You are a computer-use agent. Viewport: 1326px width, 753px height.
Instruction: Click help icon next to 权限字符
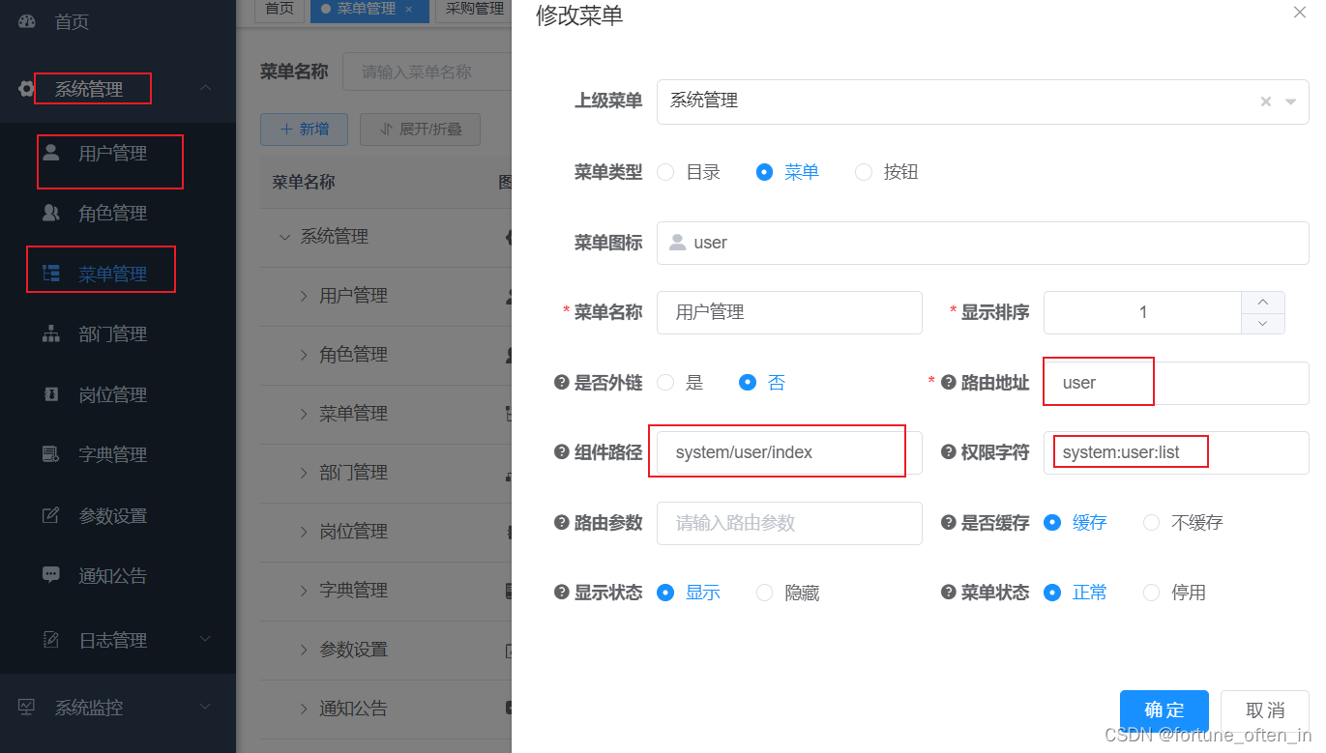(x=948, y=452)
